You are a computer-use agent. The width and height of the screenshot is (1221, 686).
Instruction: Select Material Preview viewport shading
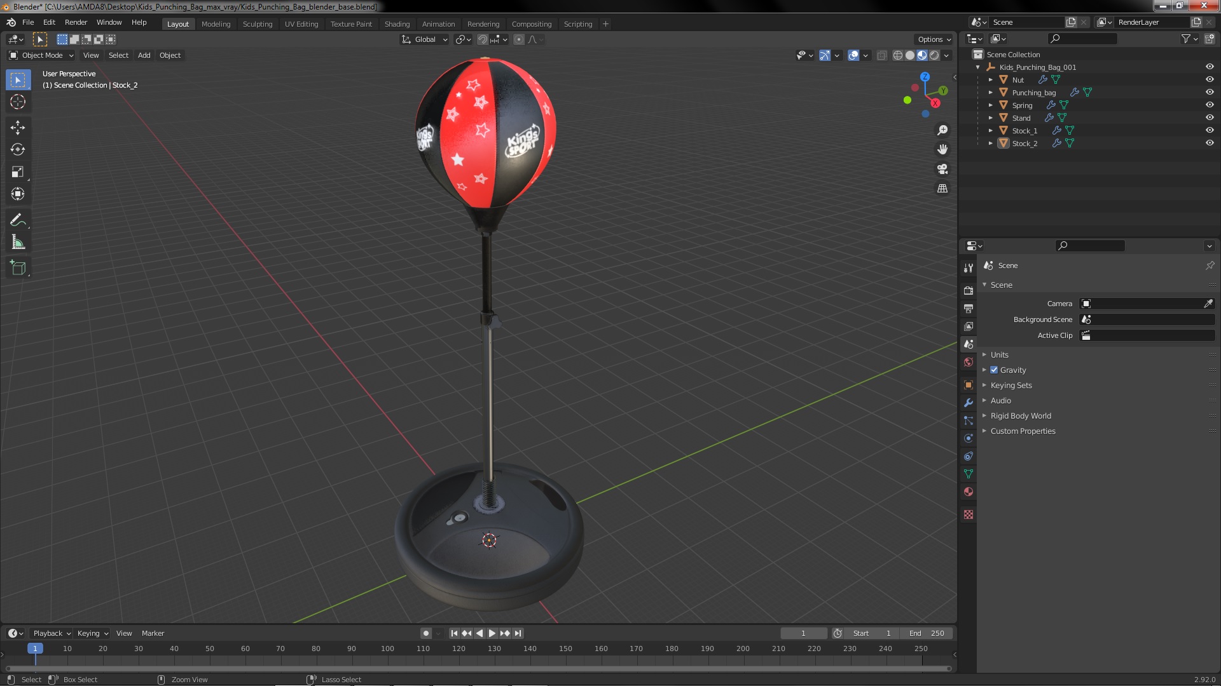click(x=922, y=55)
